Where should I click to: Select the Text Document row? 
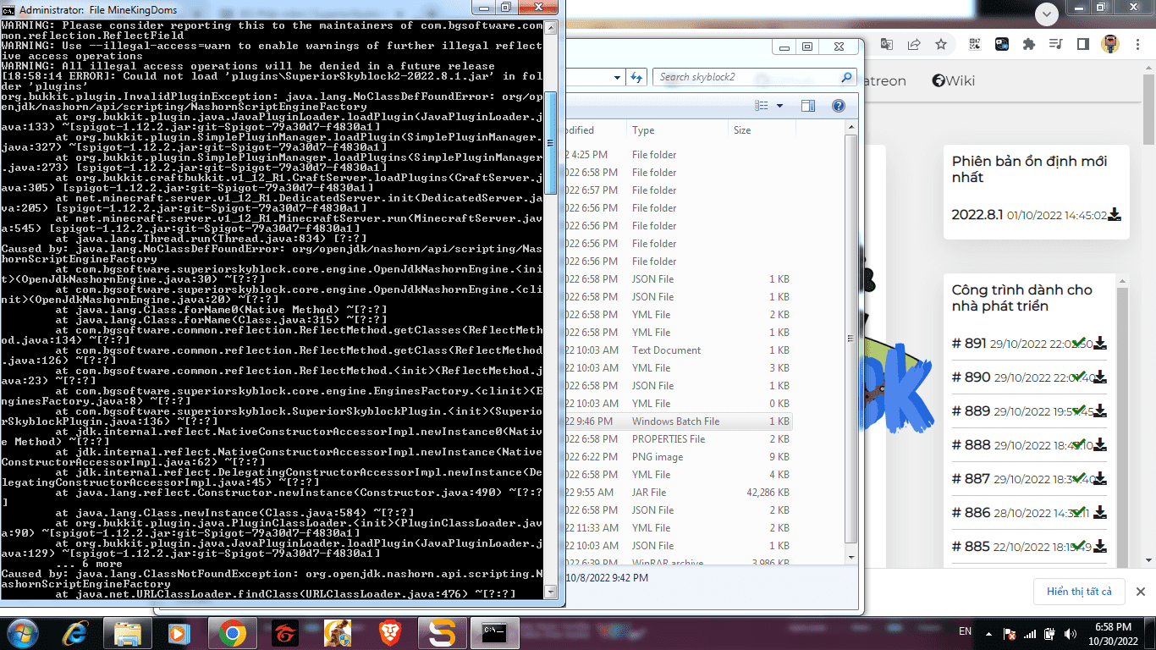(x=679, y=350)
